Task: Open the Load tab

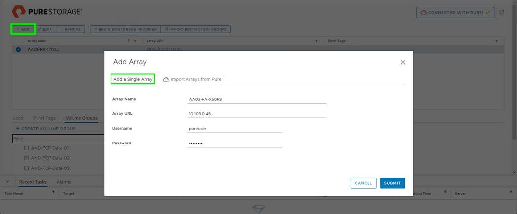Action: point(18,118)
